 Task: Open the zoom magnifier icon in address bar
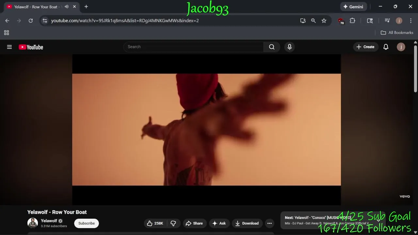[x=313, y=21]
